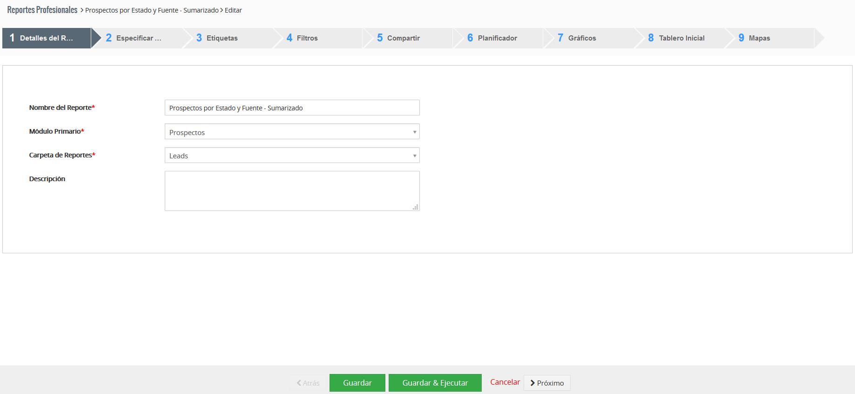855x394 pixels.
Task: Grab the Descripción resize handle
Action: [416, 207]
